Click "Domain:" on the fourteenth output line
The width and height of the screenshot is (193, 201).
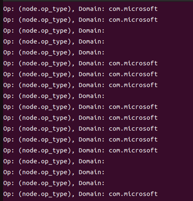(91, 150)
